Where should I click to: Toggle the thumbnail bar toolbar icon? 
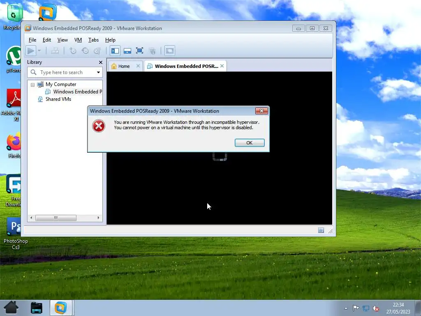[127, 51]
